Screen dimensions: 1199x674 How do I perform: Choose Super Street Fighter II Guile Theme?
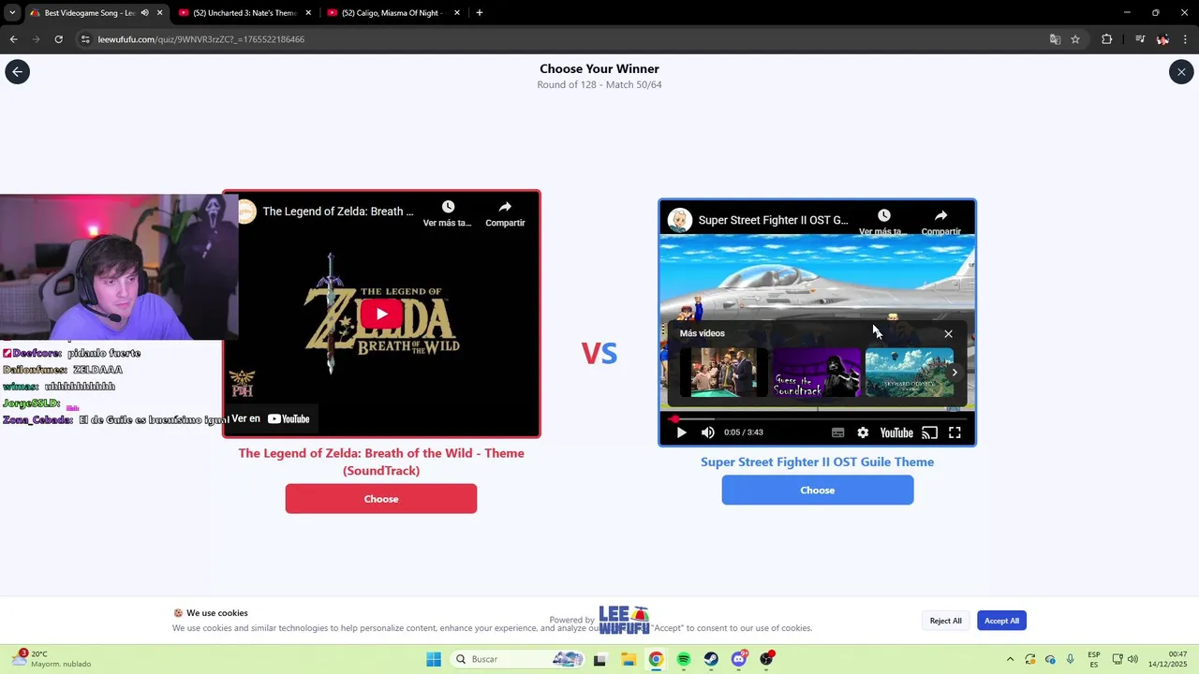(818, 491)
